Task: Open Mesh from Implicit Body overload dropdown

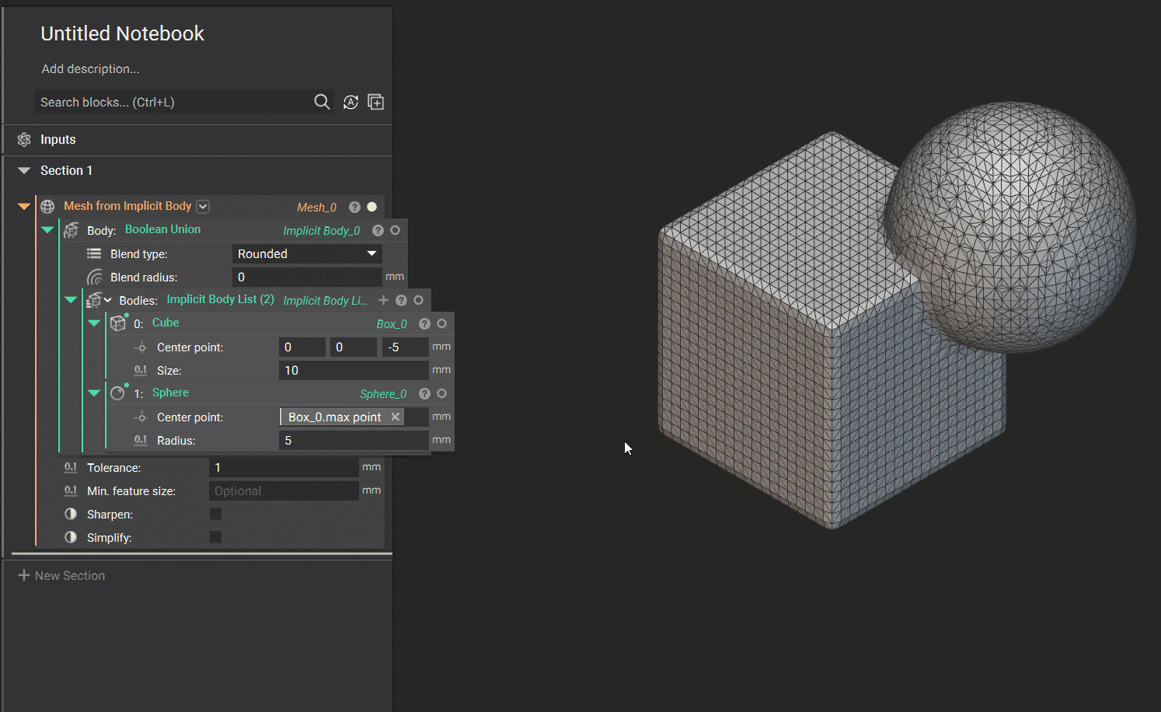Action: coord(203,207)
